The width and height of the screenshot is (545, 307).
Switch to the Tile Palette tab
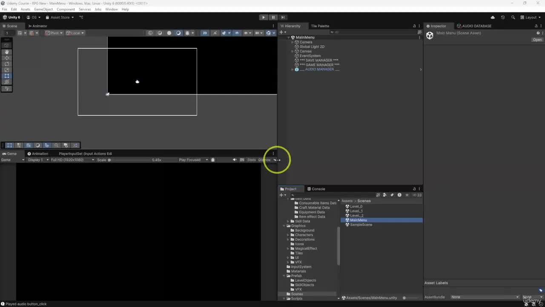(320, 26)
